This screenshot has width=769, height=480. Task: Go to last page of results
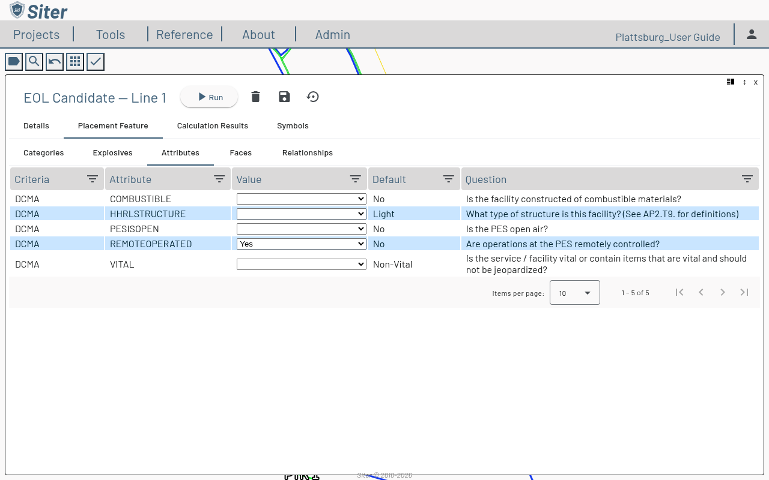[744, 292]
